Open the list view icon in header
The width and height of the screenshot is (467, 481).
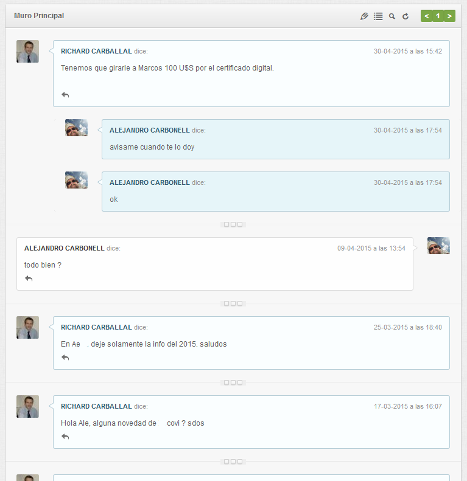[x=378, y=16]
